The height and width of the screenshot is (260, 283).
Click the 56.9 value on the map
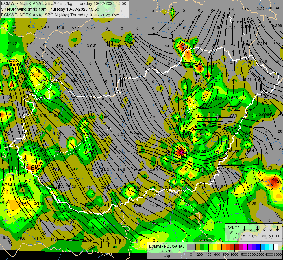tap(153, 64)
